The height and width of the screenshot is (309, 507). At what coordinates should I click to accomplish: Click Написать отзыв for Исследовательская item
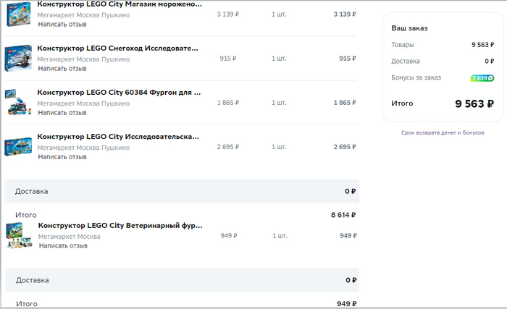click(62, 157)
